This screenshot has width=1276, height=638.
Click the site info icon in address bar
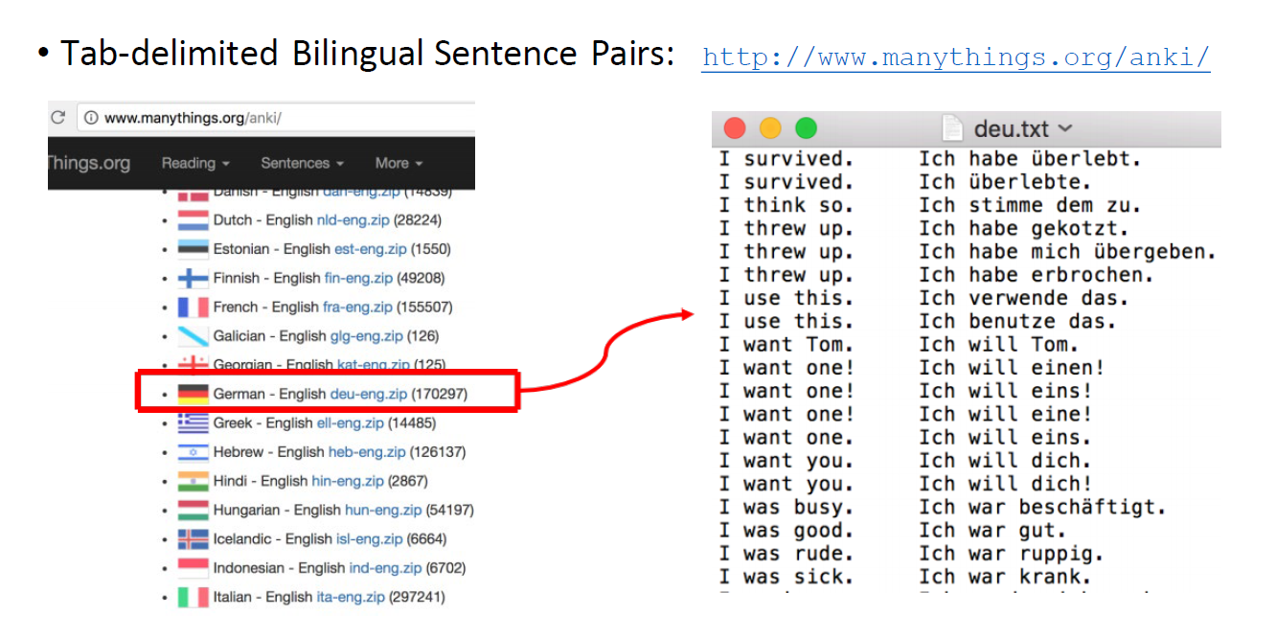[x=91, y=118]
